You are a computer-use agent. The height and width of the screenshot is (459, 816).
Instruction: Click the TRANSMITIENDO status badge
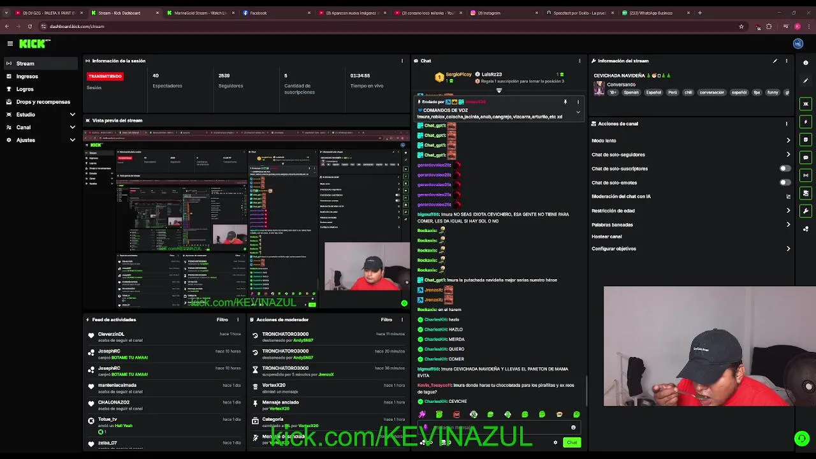[x=105, y=76]
